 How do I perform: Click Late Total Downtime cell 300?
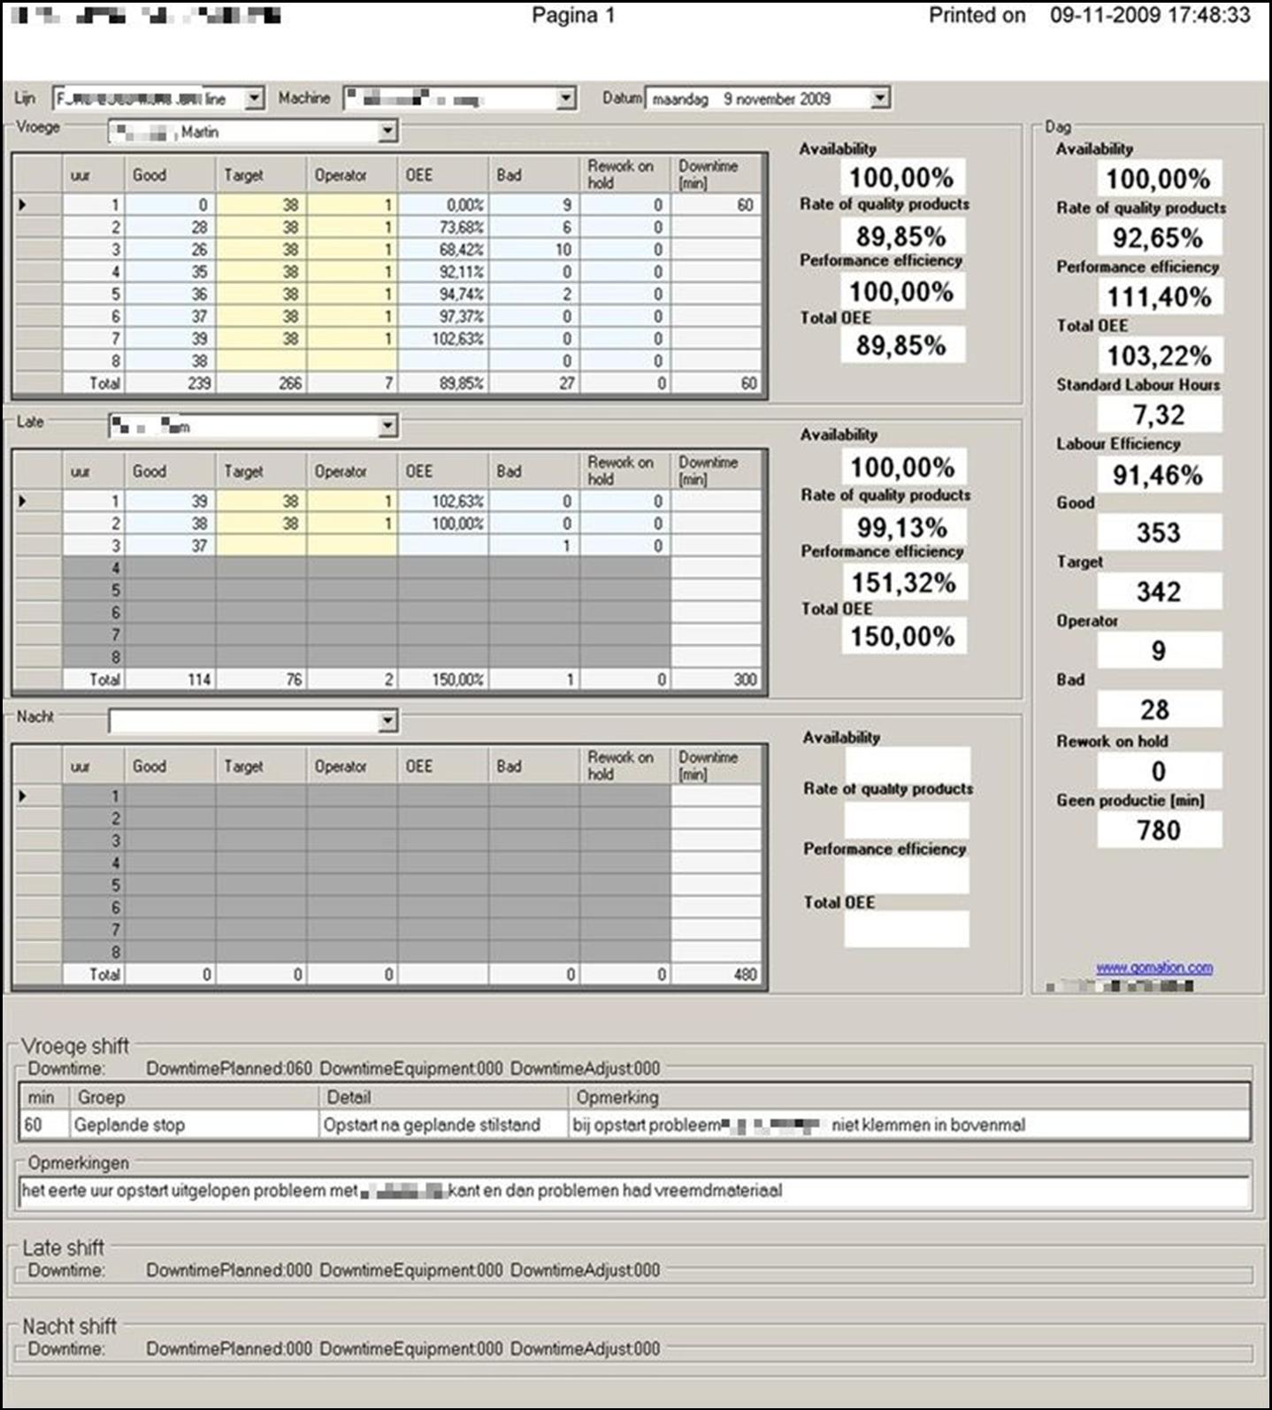tap(716, 679)
